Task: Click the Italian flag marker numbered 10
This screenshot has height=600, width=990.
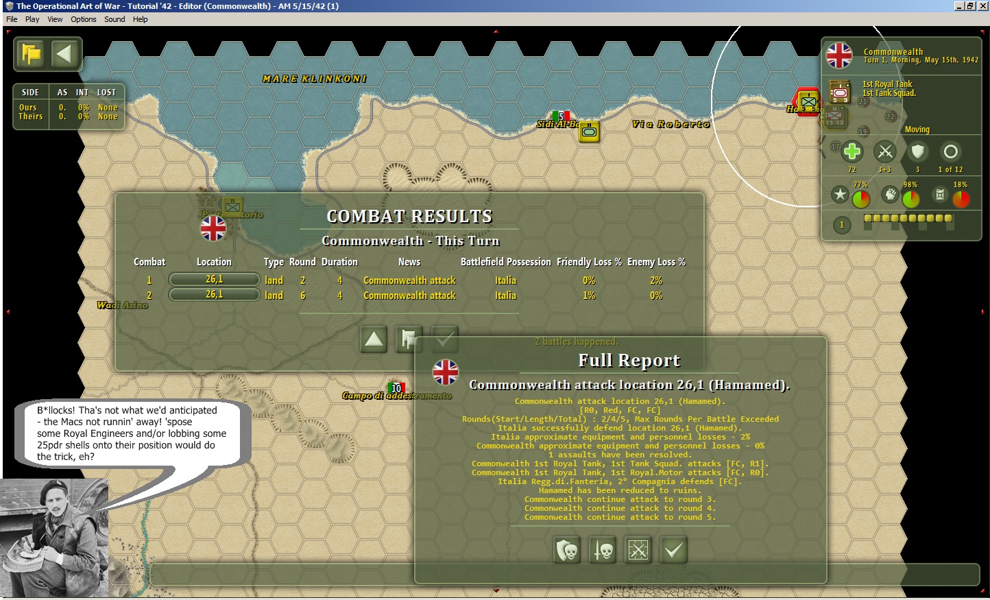Action: point(396,388)
